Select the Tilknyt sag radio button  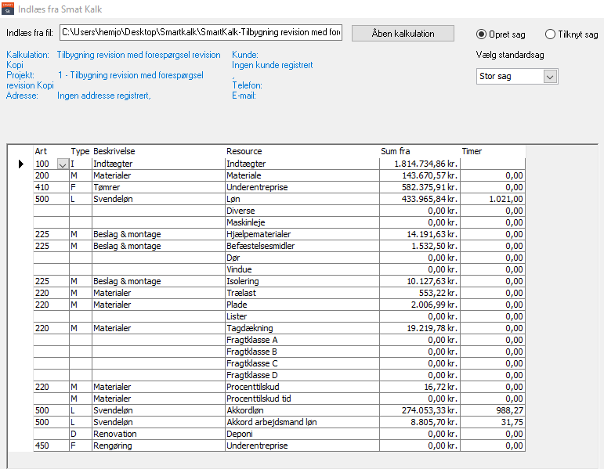click(551, 34)
